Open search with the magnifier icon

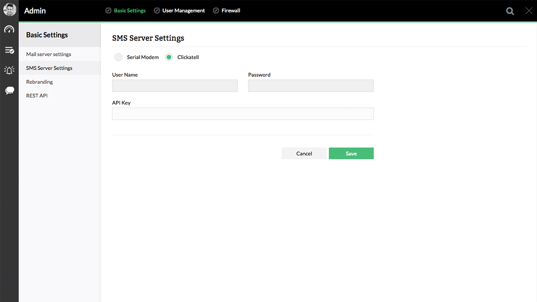[x=510, y=11]
